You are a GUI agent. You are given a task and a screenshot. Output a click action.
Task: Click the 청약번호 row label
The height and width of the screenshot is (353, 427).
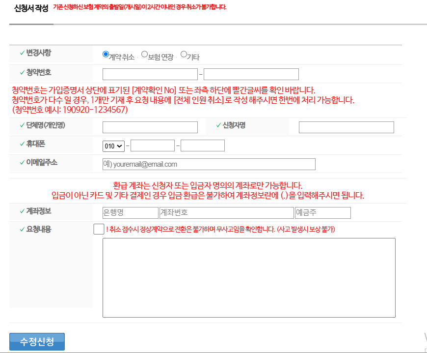39,72
